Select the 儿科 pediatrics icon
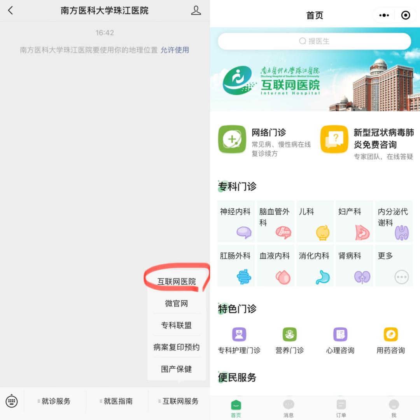This screenshot has height=420, width=420. click(x=315, y=222)
